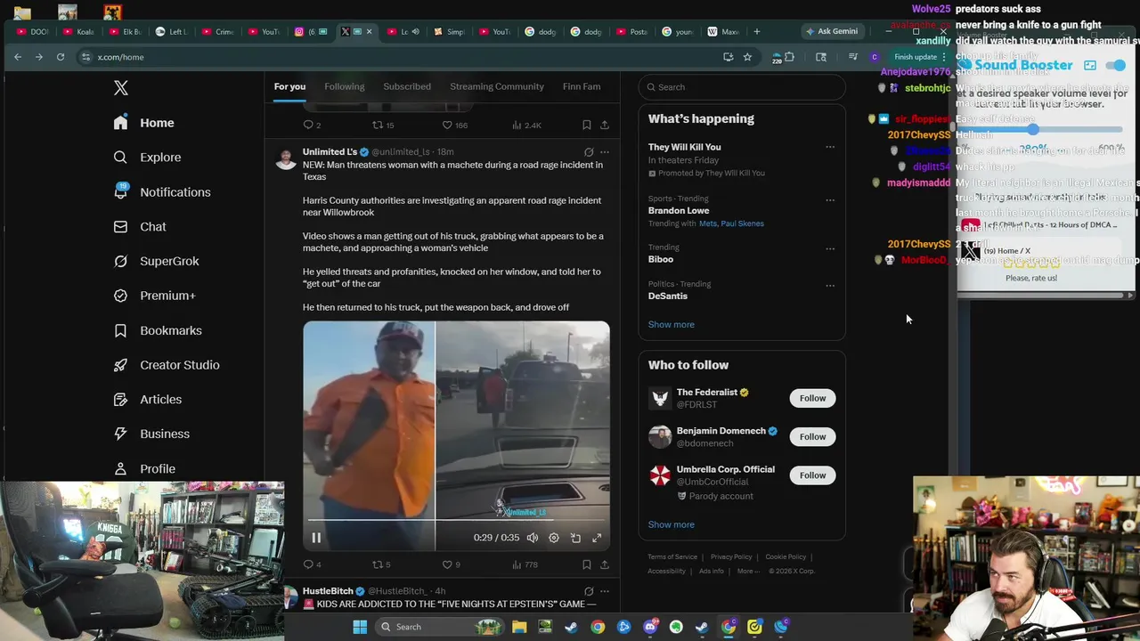Switch to the Finn Fam tab
Screen dimensions: 1140x641
click(582, 86)
